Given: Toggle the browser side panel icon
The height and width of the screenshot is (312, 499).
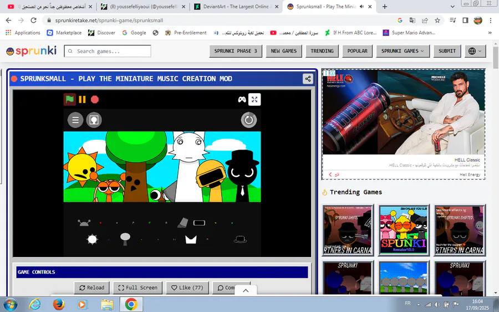Looking at the screenshot, I should coord(465,21).
